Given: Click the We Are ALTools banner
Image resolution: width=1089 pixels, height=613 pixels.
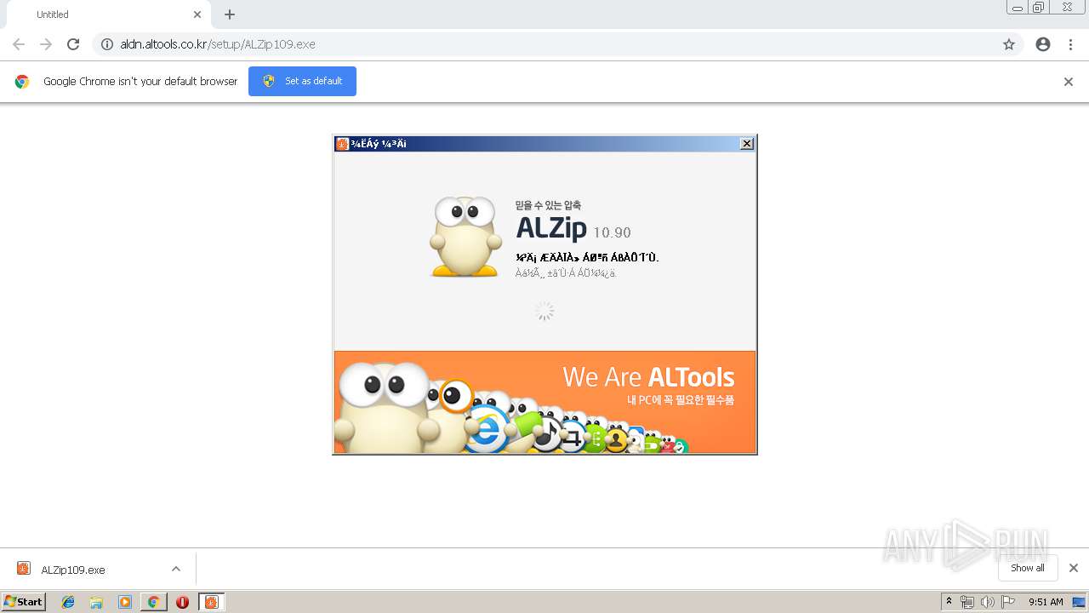Looking at the screenshot, I should 544,402.
